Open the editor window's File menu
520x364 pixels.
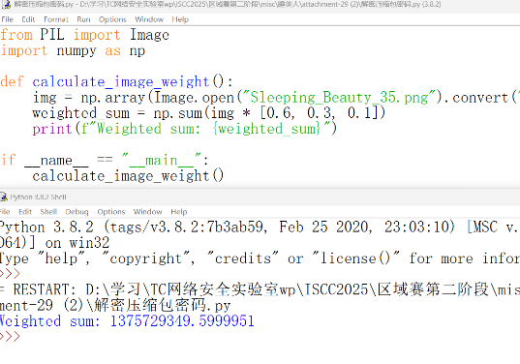(8, 19)
